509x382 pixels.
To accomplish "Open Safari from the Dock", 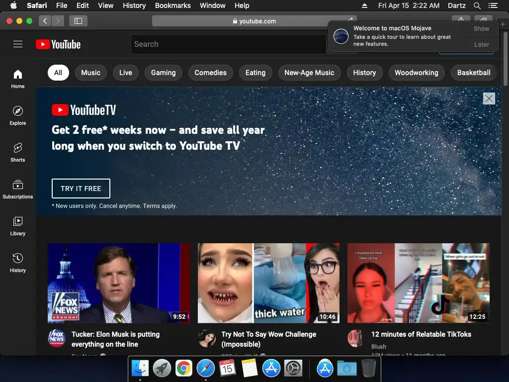I will [205, 368].
